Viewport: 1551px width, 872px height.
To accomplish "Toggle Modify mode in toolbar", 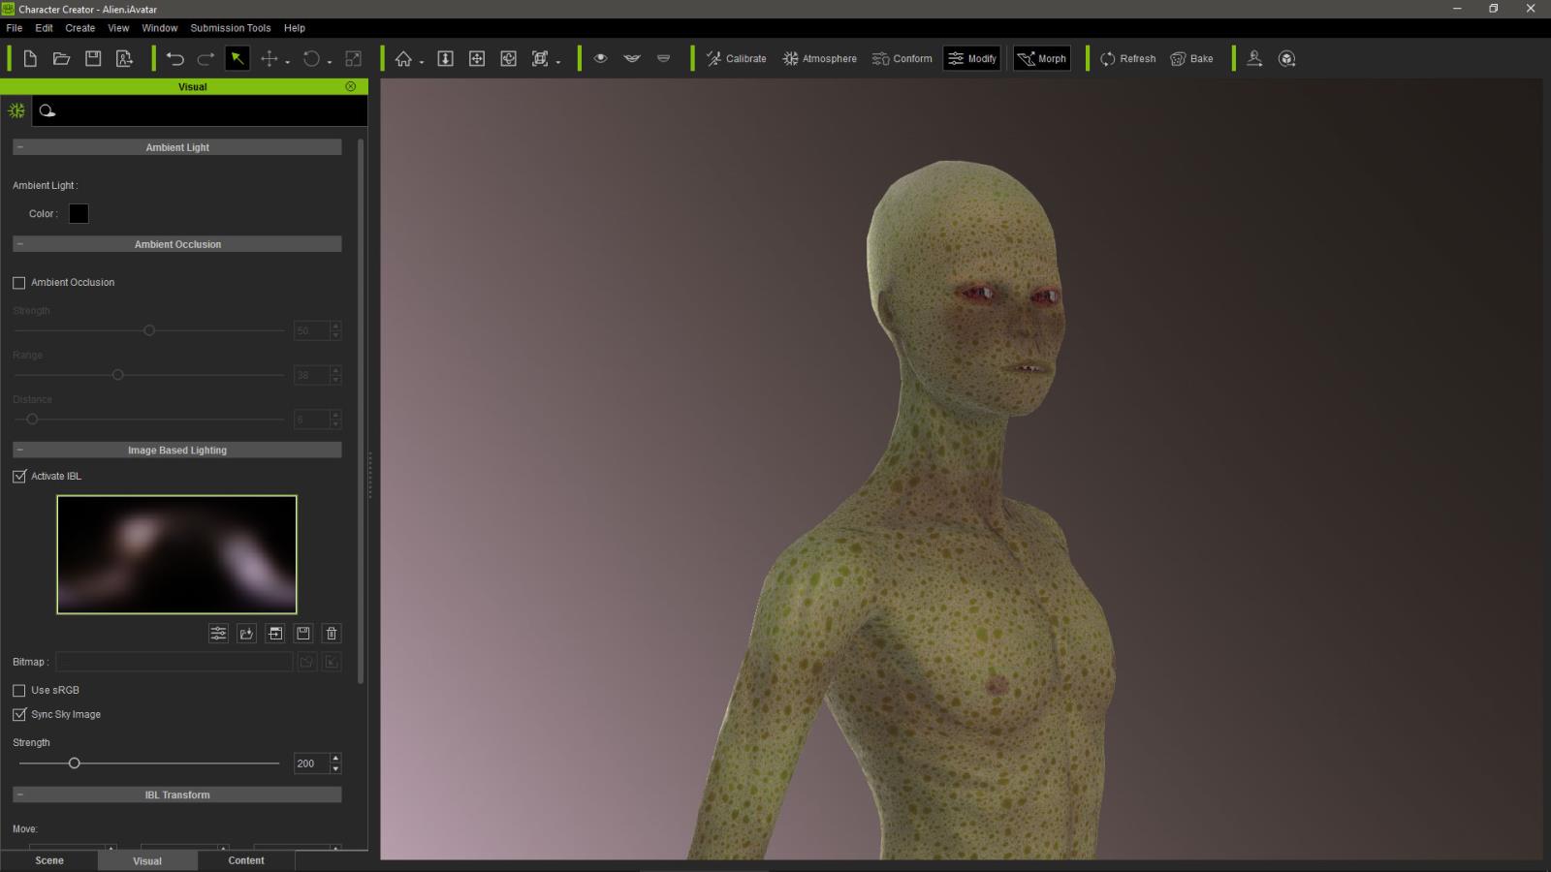I will (x=971, y=58).
